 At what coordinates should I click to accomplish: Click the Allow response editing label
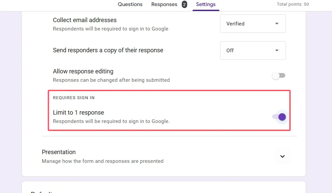coord(83,71)
